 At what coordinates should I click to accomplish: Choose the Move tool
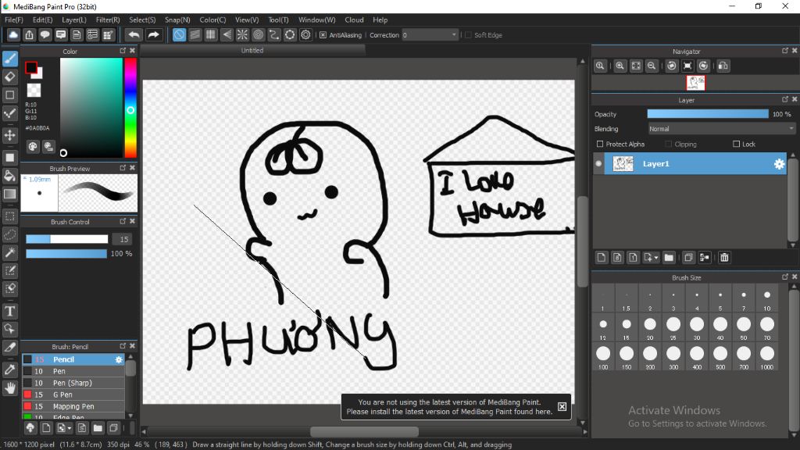click(9, 135)
